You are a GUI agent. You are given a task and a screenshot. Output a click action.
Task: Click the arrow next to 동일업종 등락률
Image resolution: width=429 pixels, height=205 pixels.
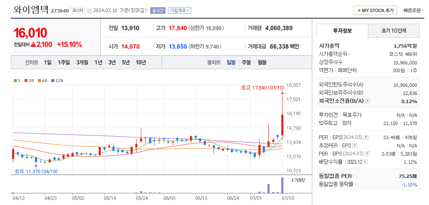click(356, 184)
